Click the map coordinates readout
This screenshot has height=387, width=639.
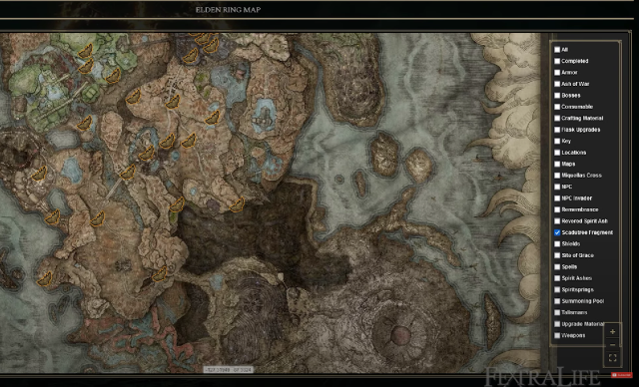pyautogui.click(x=229, y=369)
